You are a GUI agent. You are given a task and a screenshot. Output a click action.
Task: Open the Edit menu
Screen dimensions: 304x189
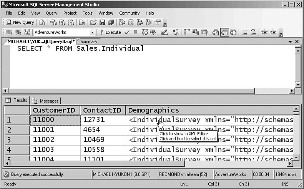(x=22, y=13)
